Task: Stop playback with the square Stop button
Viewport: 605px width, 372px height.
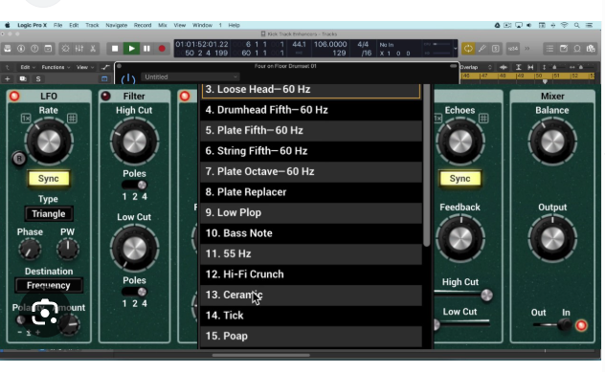Action: (115, 49)
